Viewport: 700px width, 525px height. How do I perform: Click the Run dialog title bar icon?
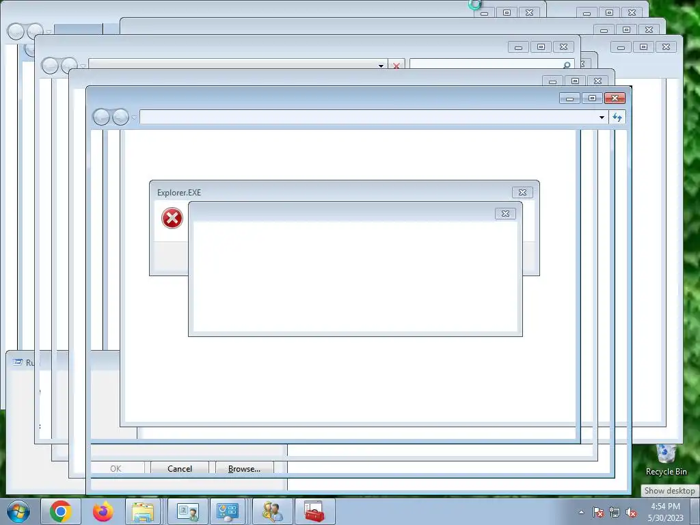17,362
